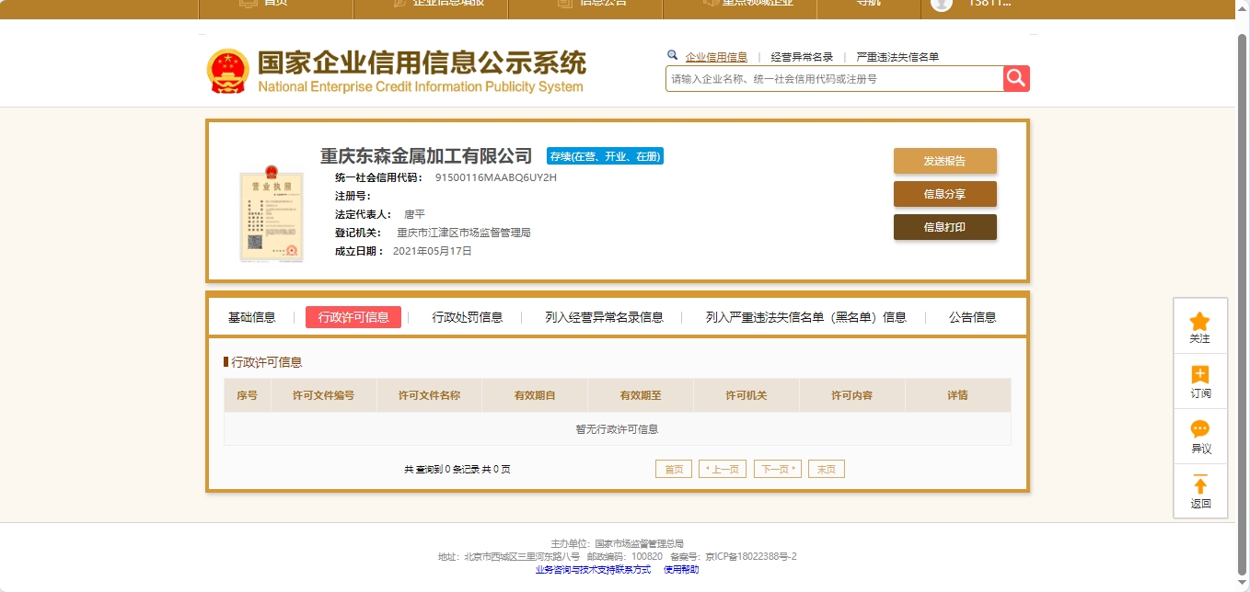This screenshot has width=1250, height=592.
Task: Open the 行政处罚信息 tab
Action: coord(468,317)
